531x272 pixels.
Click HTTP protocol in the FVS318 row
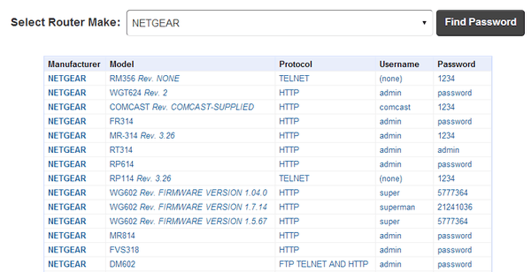tap(289, 250)
